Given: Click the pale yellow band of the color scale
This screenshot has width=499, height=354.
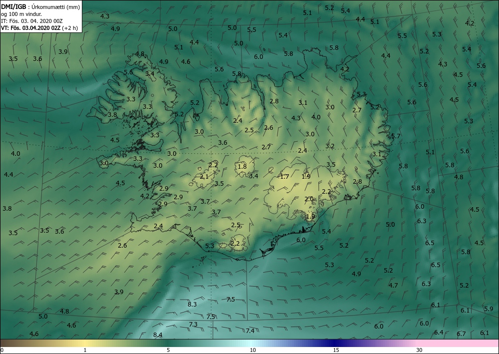Looking at the screenshot, I should pyautogui.click(x=84, y=343).
